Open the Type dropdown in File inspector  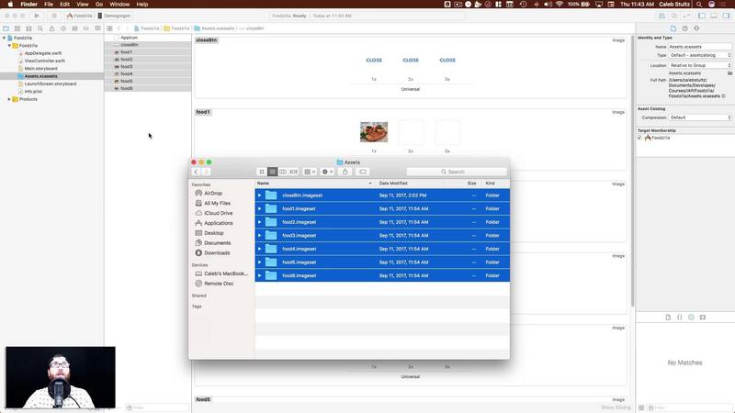coord(700,55)
